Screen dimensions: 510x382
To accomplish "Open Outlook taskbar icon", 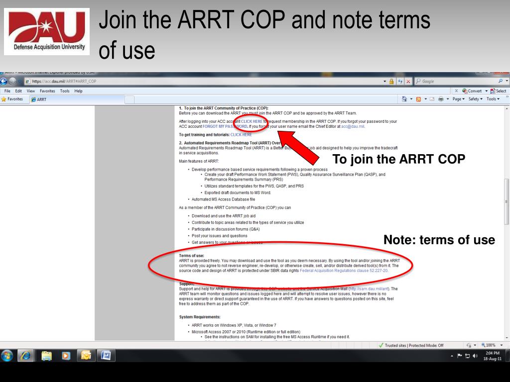I will 86,356.
